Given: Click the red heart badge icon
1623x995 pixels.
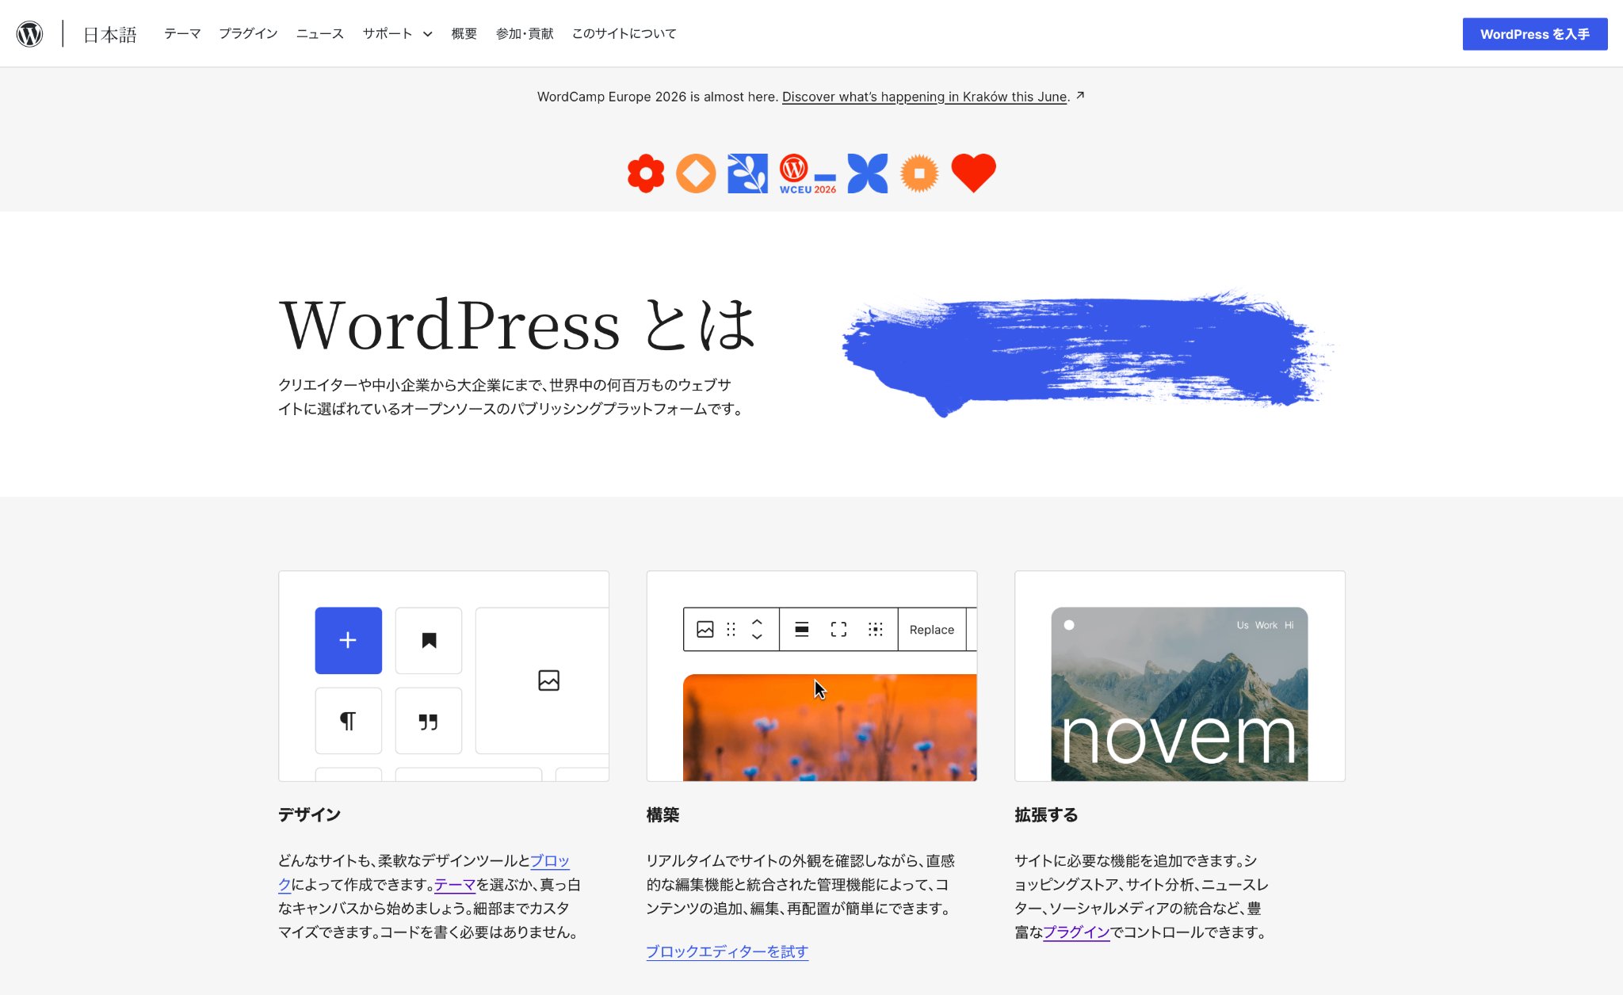Looking at the screenshot, I should pos(973,173).
